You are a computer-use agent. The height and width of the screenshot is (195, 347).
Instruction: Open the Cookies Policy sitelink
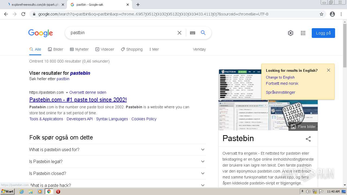[144, 119]
